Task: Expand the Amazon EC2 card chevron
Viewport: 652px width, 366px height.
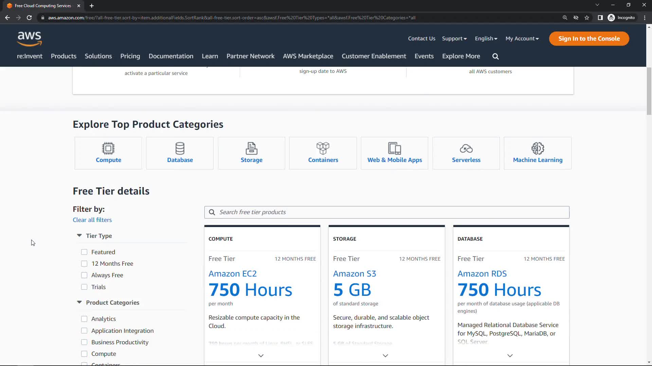Action: click(261, 355)
